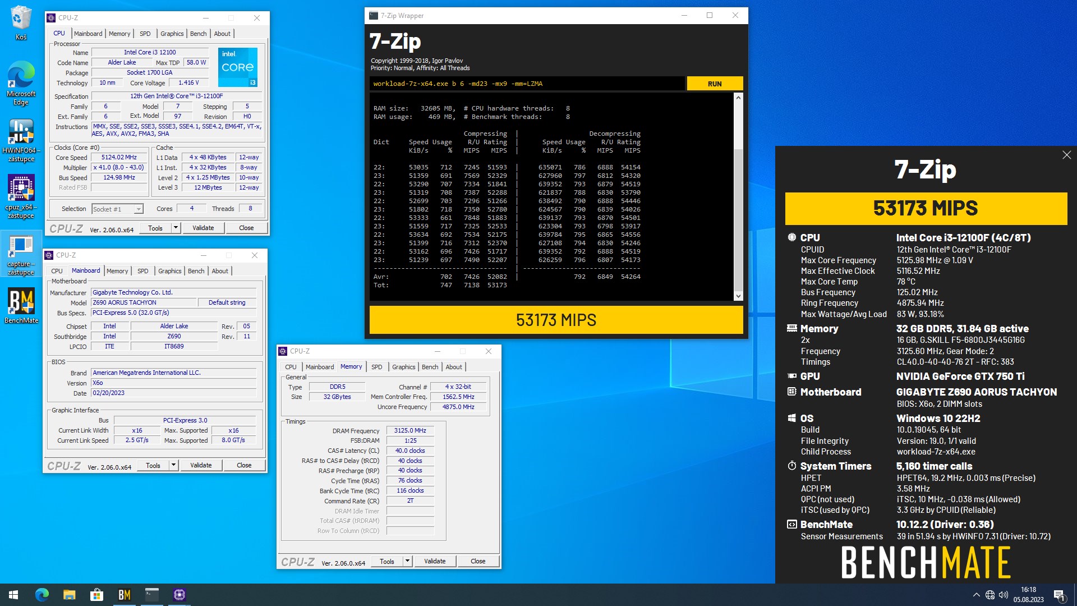Viewport: 1077px width, 606px height.
Task: Click the Windows Start button
Action: [13, 595]
